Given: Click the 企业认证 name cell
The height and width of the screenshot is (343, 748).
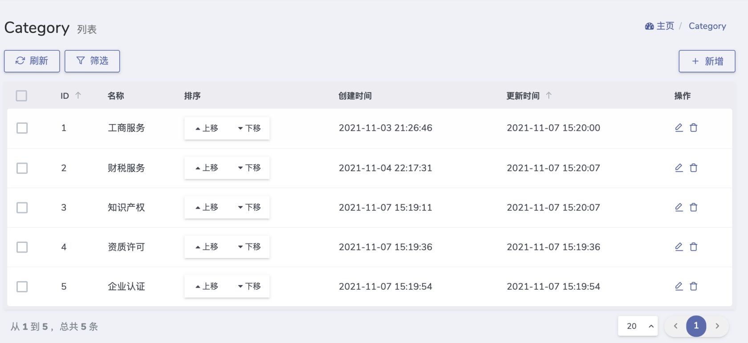Looking at the screenshot, I should pos(126,287).
